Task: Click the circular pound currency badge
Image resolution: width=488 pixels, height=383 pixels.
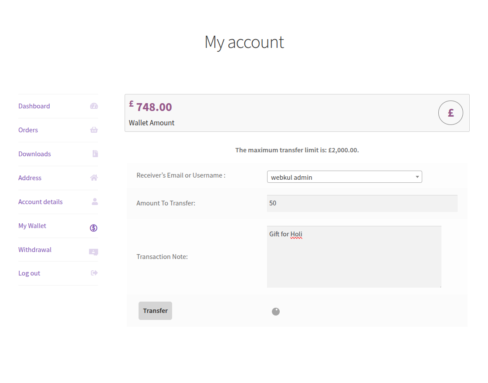Action: (x=451, y=112)
